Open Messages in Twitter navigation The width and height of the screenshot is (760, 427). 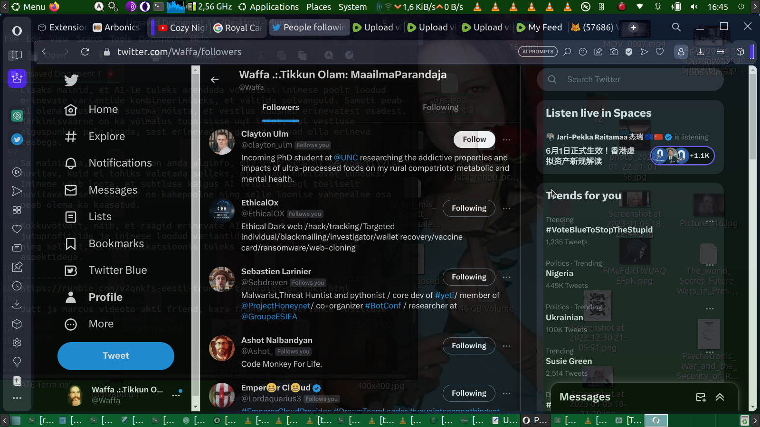101,190
